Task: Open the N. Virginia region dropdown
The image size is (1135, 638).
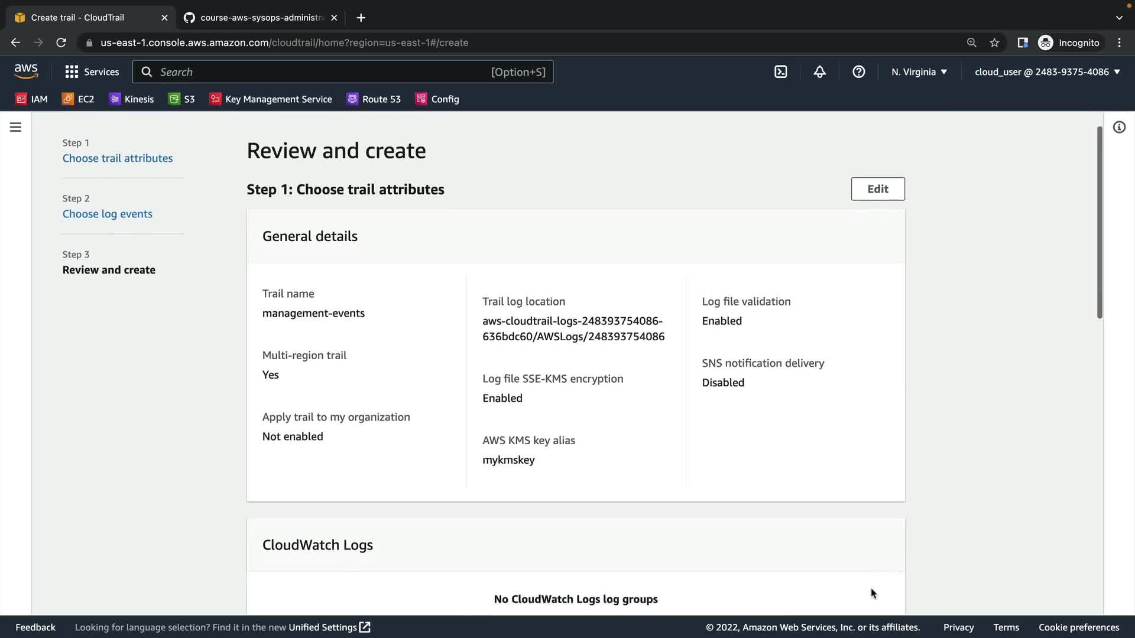Action: click(919, 72)
